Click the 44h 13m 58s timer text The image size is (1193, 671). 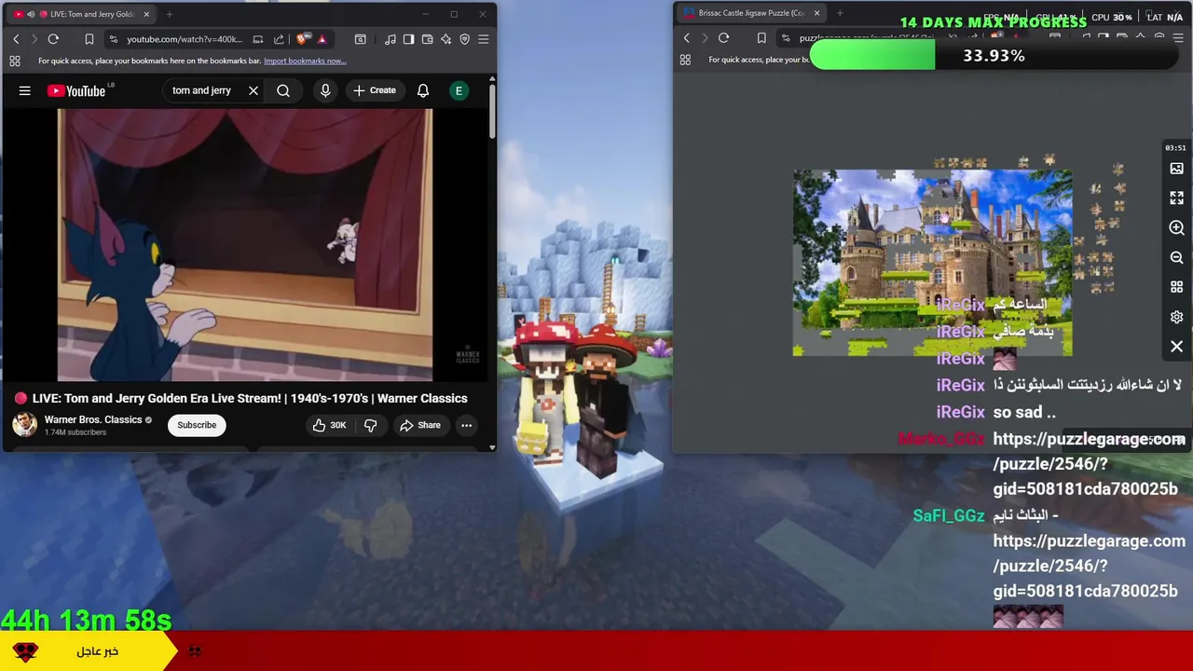[87, 620]
